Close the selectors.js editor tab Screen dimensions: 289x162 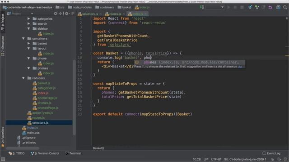[101, 14]
